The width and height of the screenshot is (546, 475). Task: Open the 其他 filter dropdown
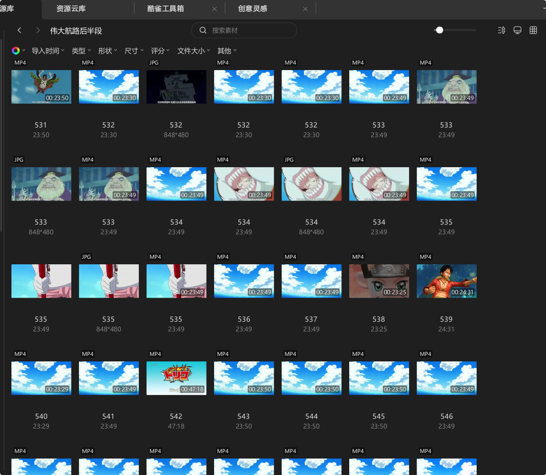227,51
